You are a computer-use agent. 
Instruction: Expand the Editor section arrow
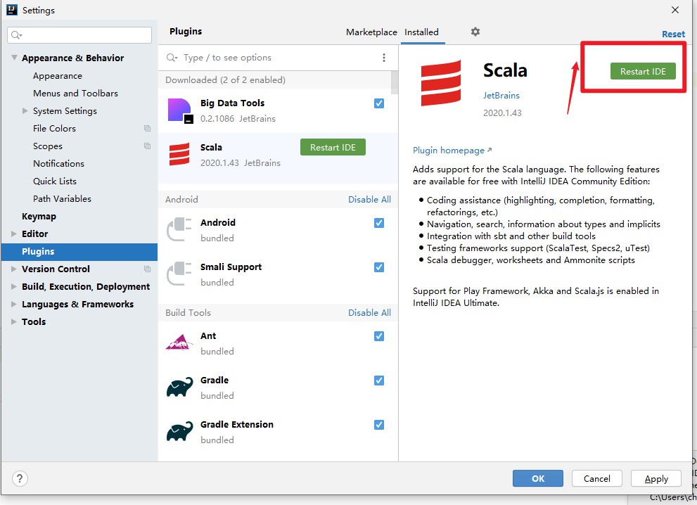coord(14,234)
